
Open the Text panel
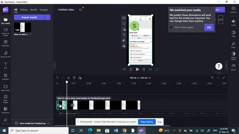(x=6, y=66)
